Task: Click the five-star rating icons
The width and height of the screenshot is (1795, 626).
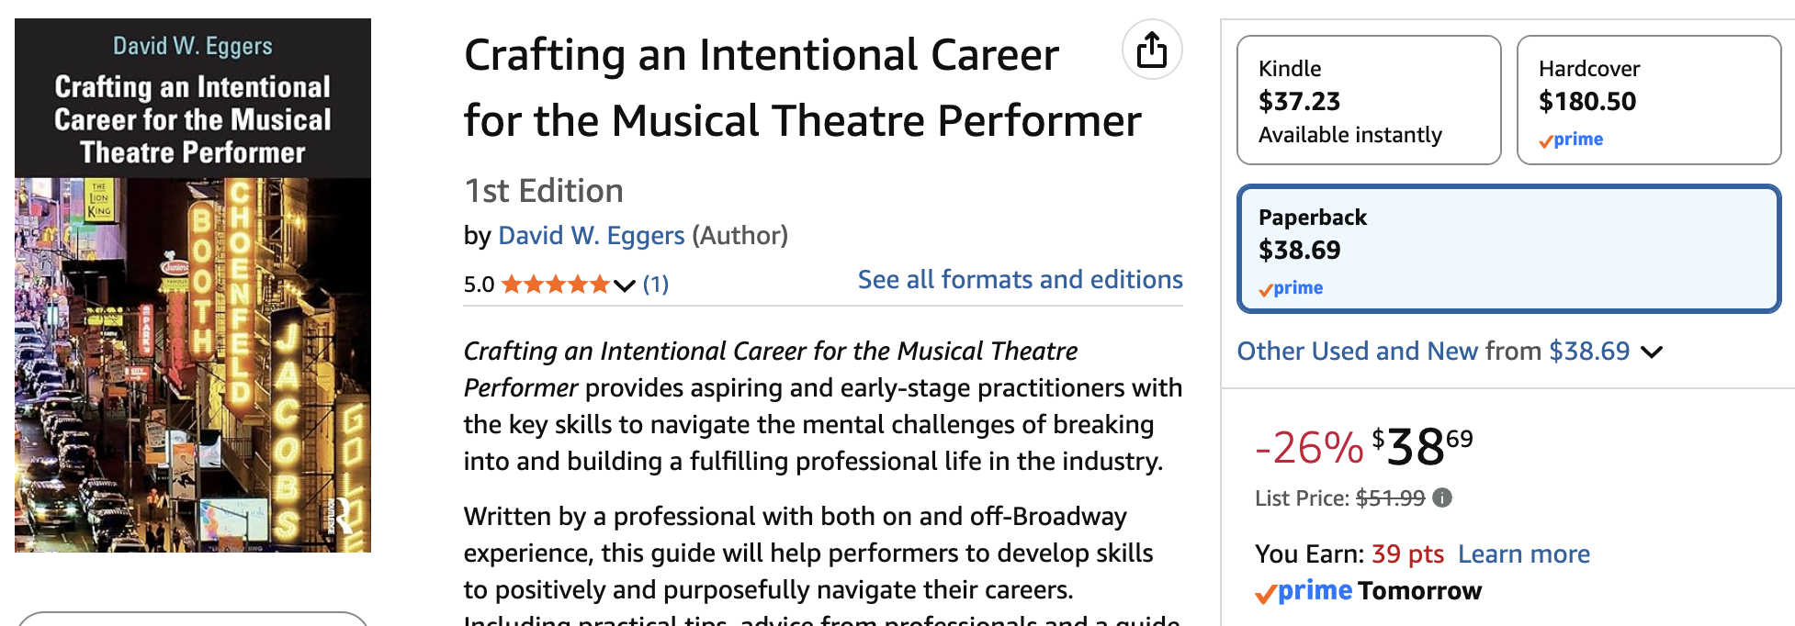Action: [555, 285]
